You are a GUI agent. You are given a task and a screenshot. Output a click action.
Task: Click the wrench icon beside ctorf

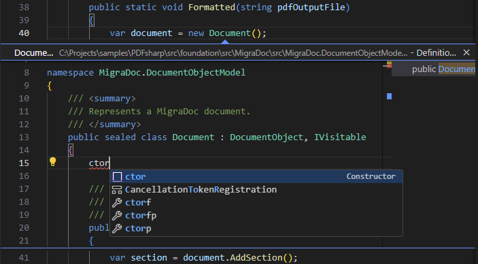click(x=117, y=203)
